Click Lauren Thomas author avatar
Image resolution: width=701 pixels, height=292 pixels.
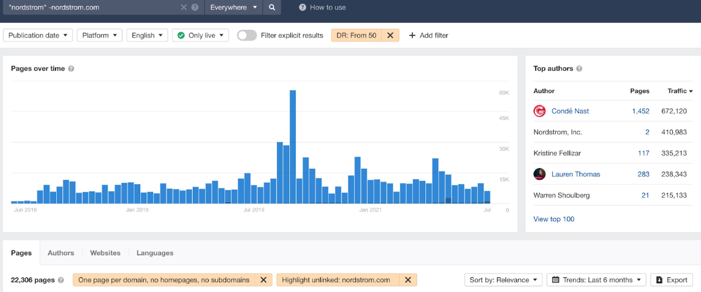click(x=540, y=174)
